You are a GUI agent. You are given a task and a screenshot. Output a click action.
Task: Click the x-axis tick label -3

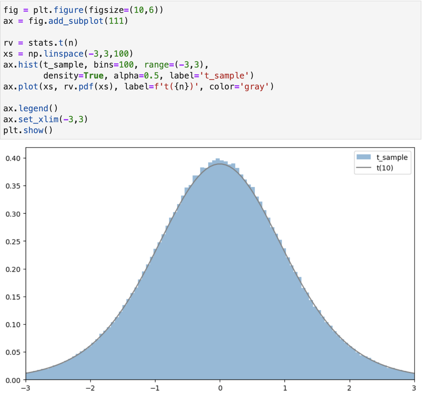coord(25,388)
